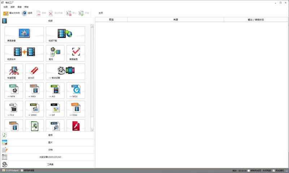Open the Crop (画面裁剪) tool
Image resolution: width=289 pixels, height=173 pixels.
point(76,53)
